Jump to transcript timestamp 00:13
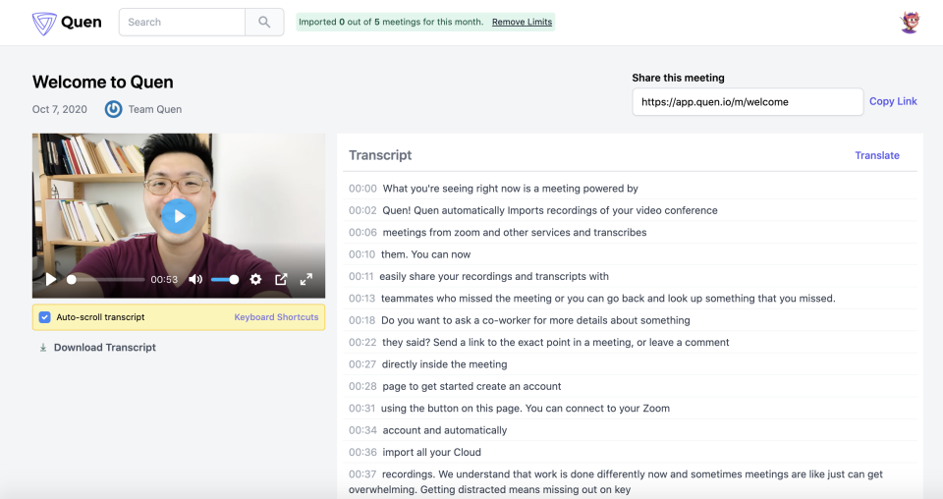 click(362, 299)
